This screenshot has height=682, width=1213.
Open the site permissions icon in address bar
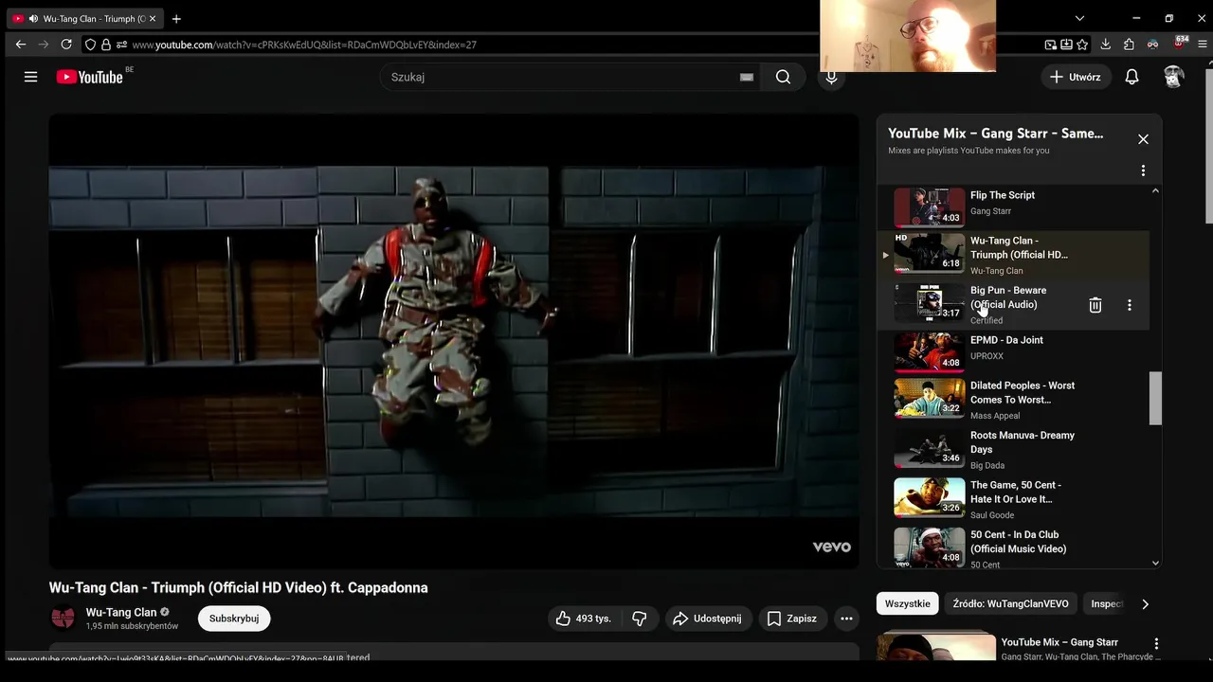pos(121,45)
